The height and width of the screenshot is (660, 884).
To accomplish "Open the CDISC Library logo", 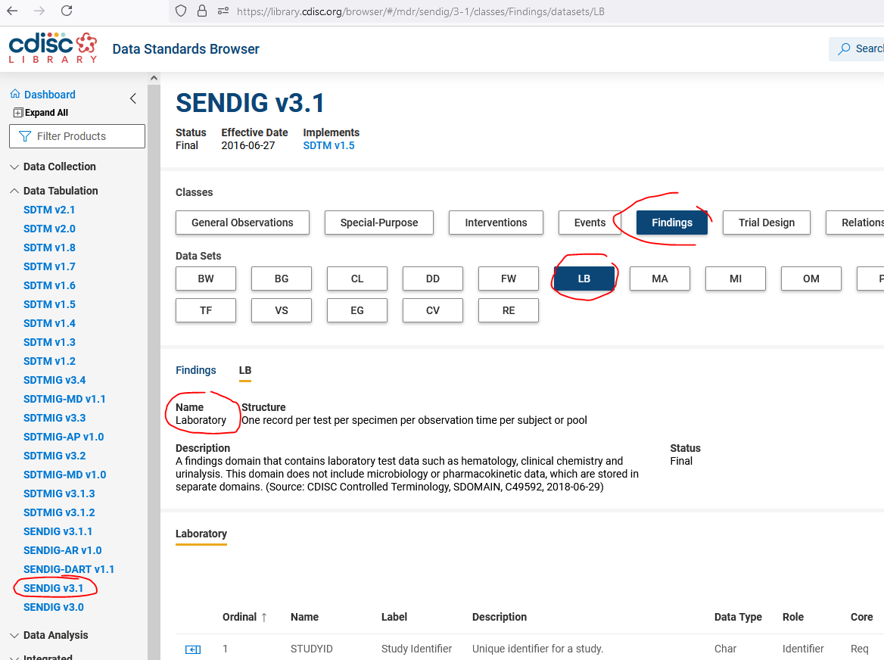I will [x=53, y=48].
